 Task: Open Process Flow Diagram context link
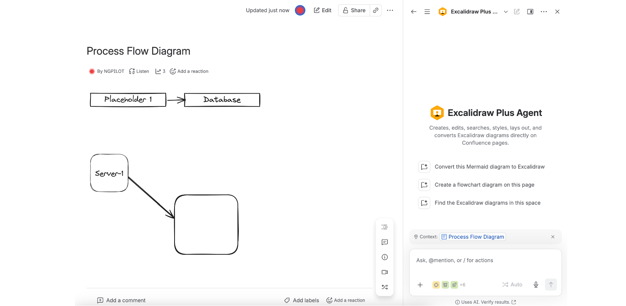coord(473,237)
